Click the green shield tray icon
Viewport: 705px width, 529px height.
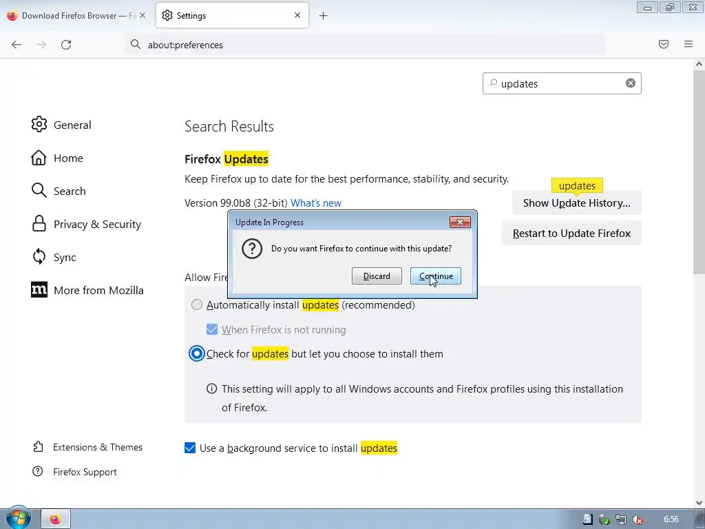[x=604, y=519]
